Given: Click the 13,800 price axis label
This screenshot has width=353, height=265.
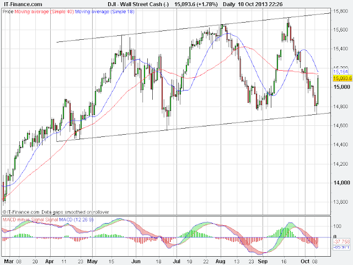Looking at the screenshot, I should 341,202.
